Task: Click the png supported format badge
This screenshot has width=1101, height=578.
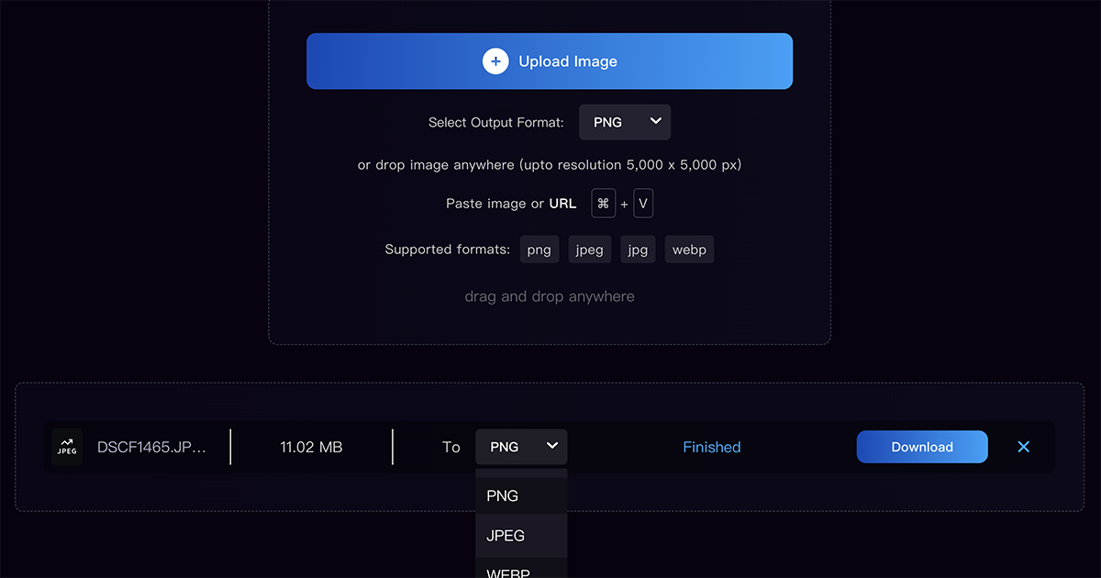Action: [539, 250]
